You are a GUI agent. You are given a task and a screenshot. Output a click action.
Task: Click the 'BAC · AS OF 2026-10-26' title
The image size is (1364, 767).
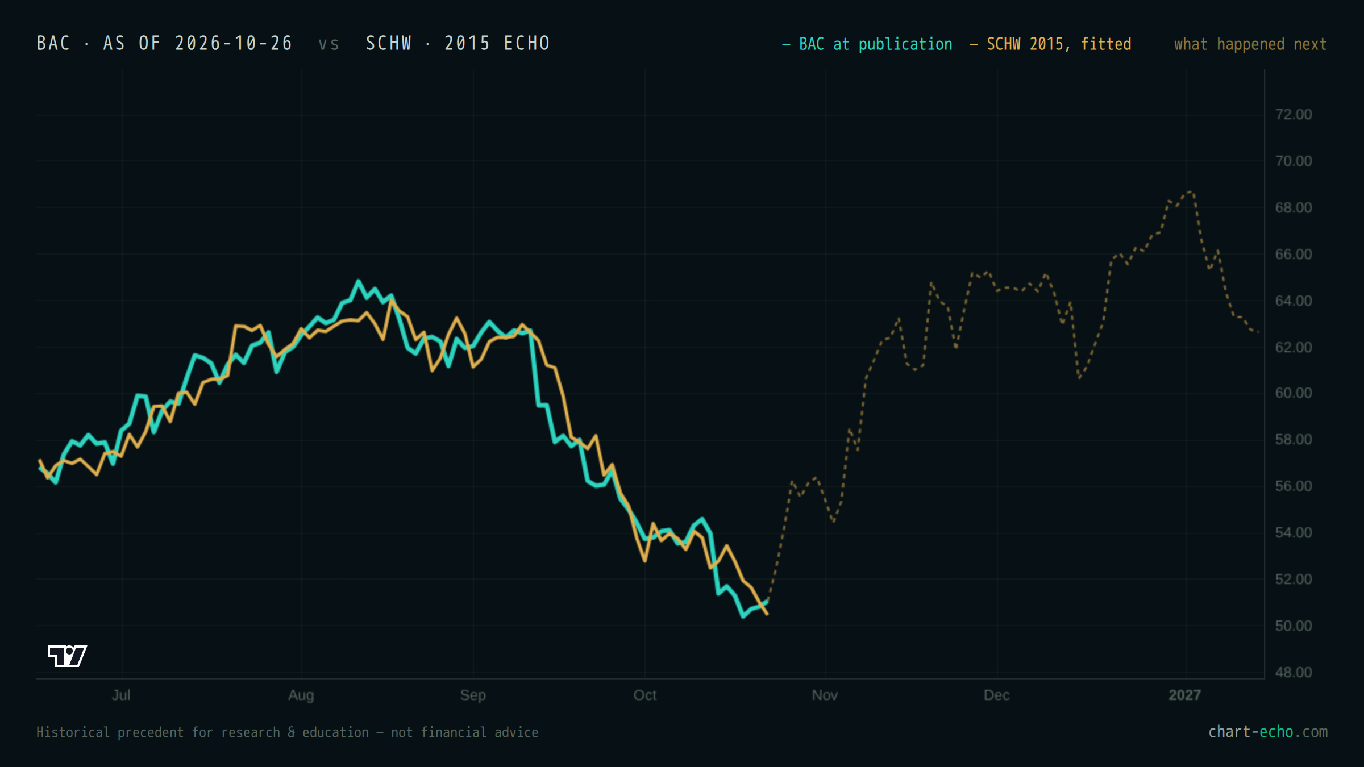tap(164, 43)
